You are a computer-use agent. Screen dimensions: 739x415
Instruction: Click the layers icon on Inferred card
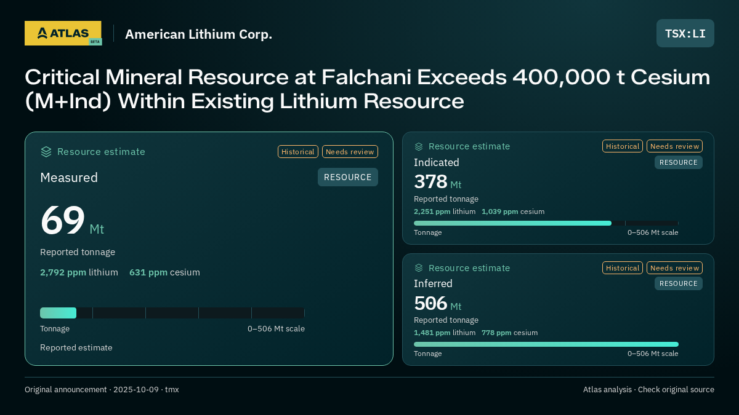pyautogui.click(x=419, y=268)
